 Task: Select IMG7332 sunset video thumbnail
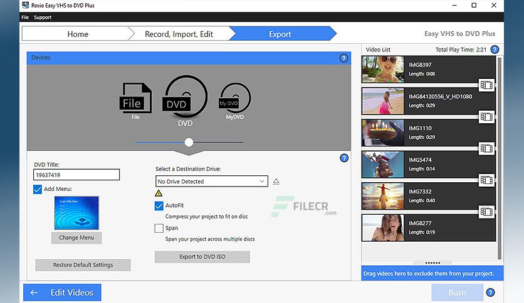383,196
